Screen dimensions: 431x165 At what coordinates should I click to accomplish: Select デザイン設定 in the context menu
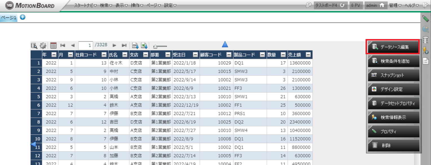point(393,89)
